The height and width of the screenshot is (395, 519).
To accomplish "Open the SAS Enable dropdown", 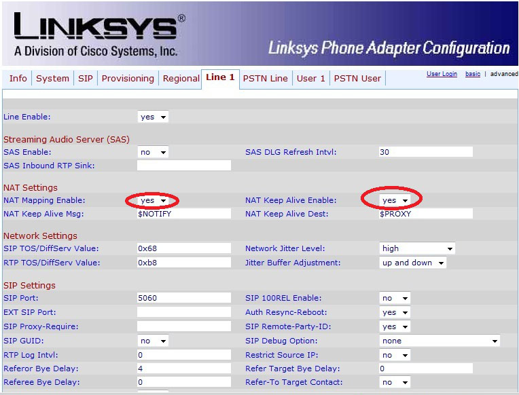I will pyautogui.click(x=153, y=152).
